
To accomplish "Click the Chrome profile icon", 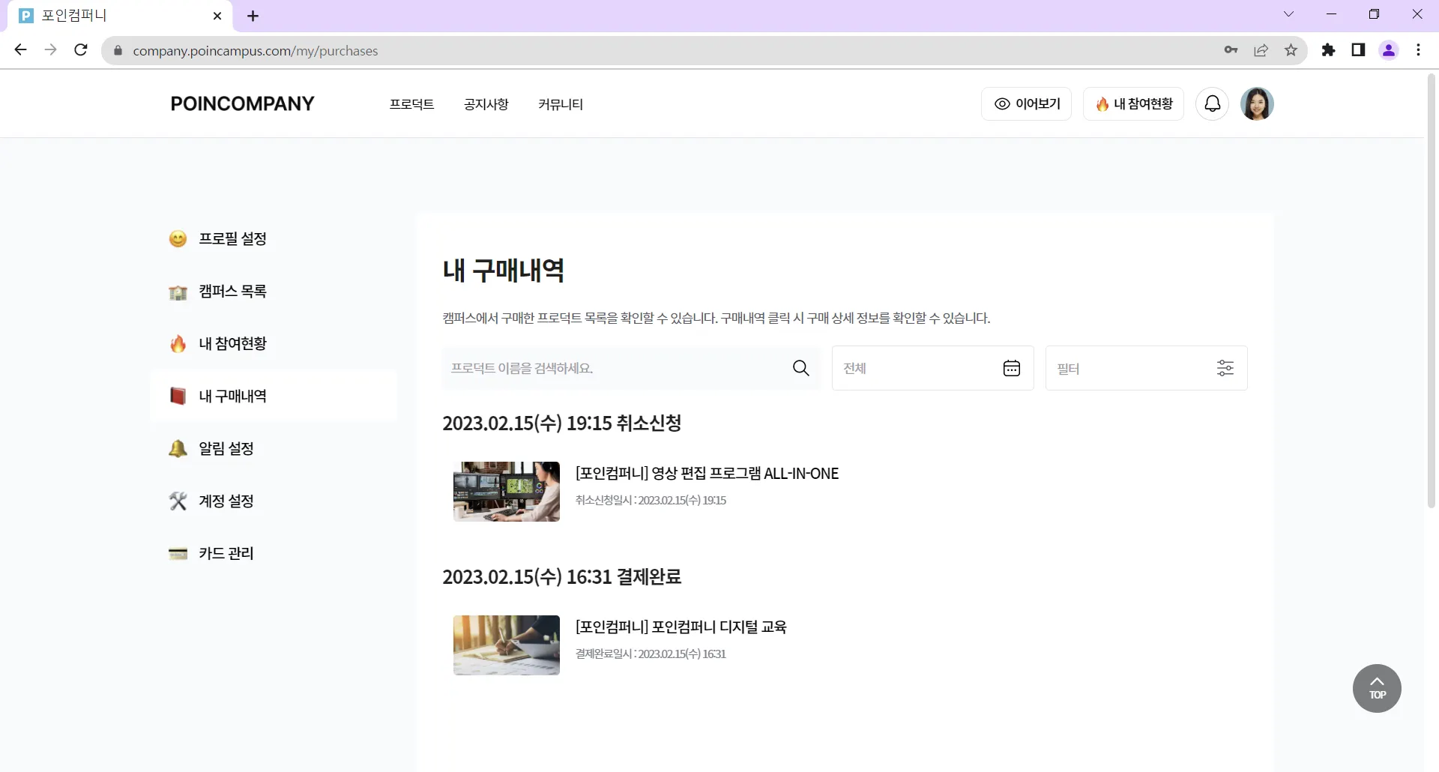I will [x=1389, y=50].
